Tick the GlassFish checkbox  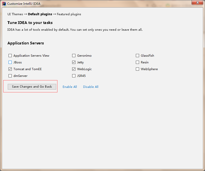[x=137, y=56]
